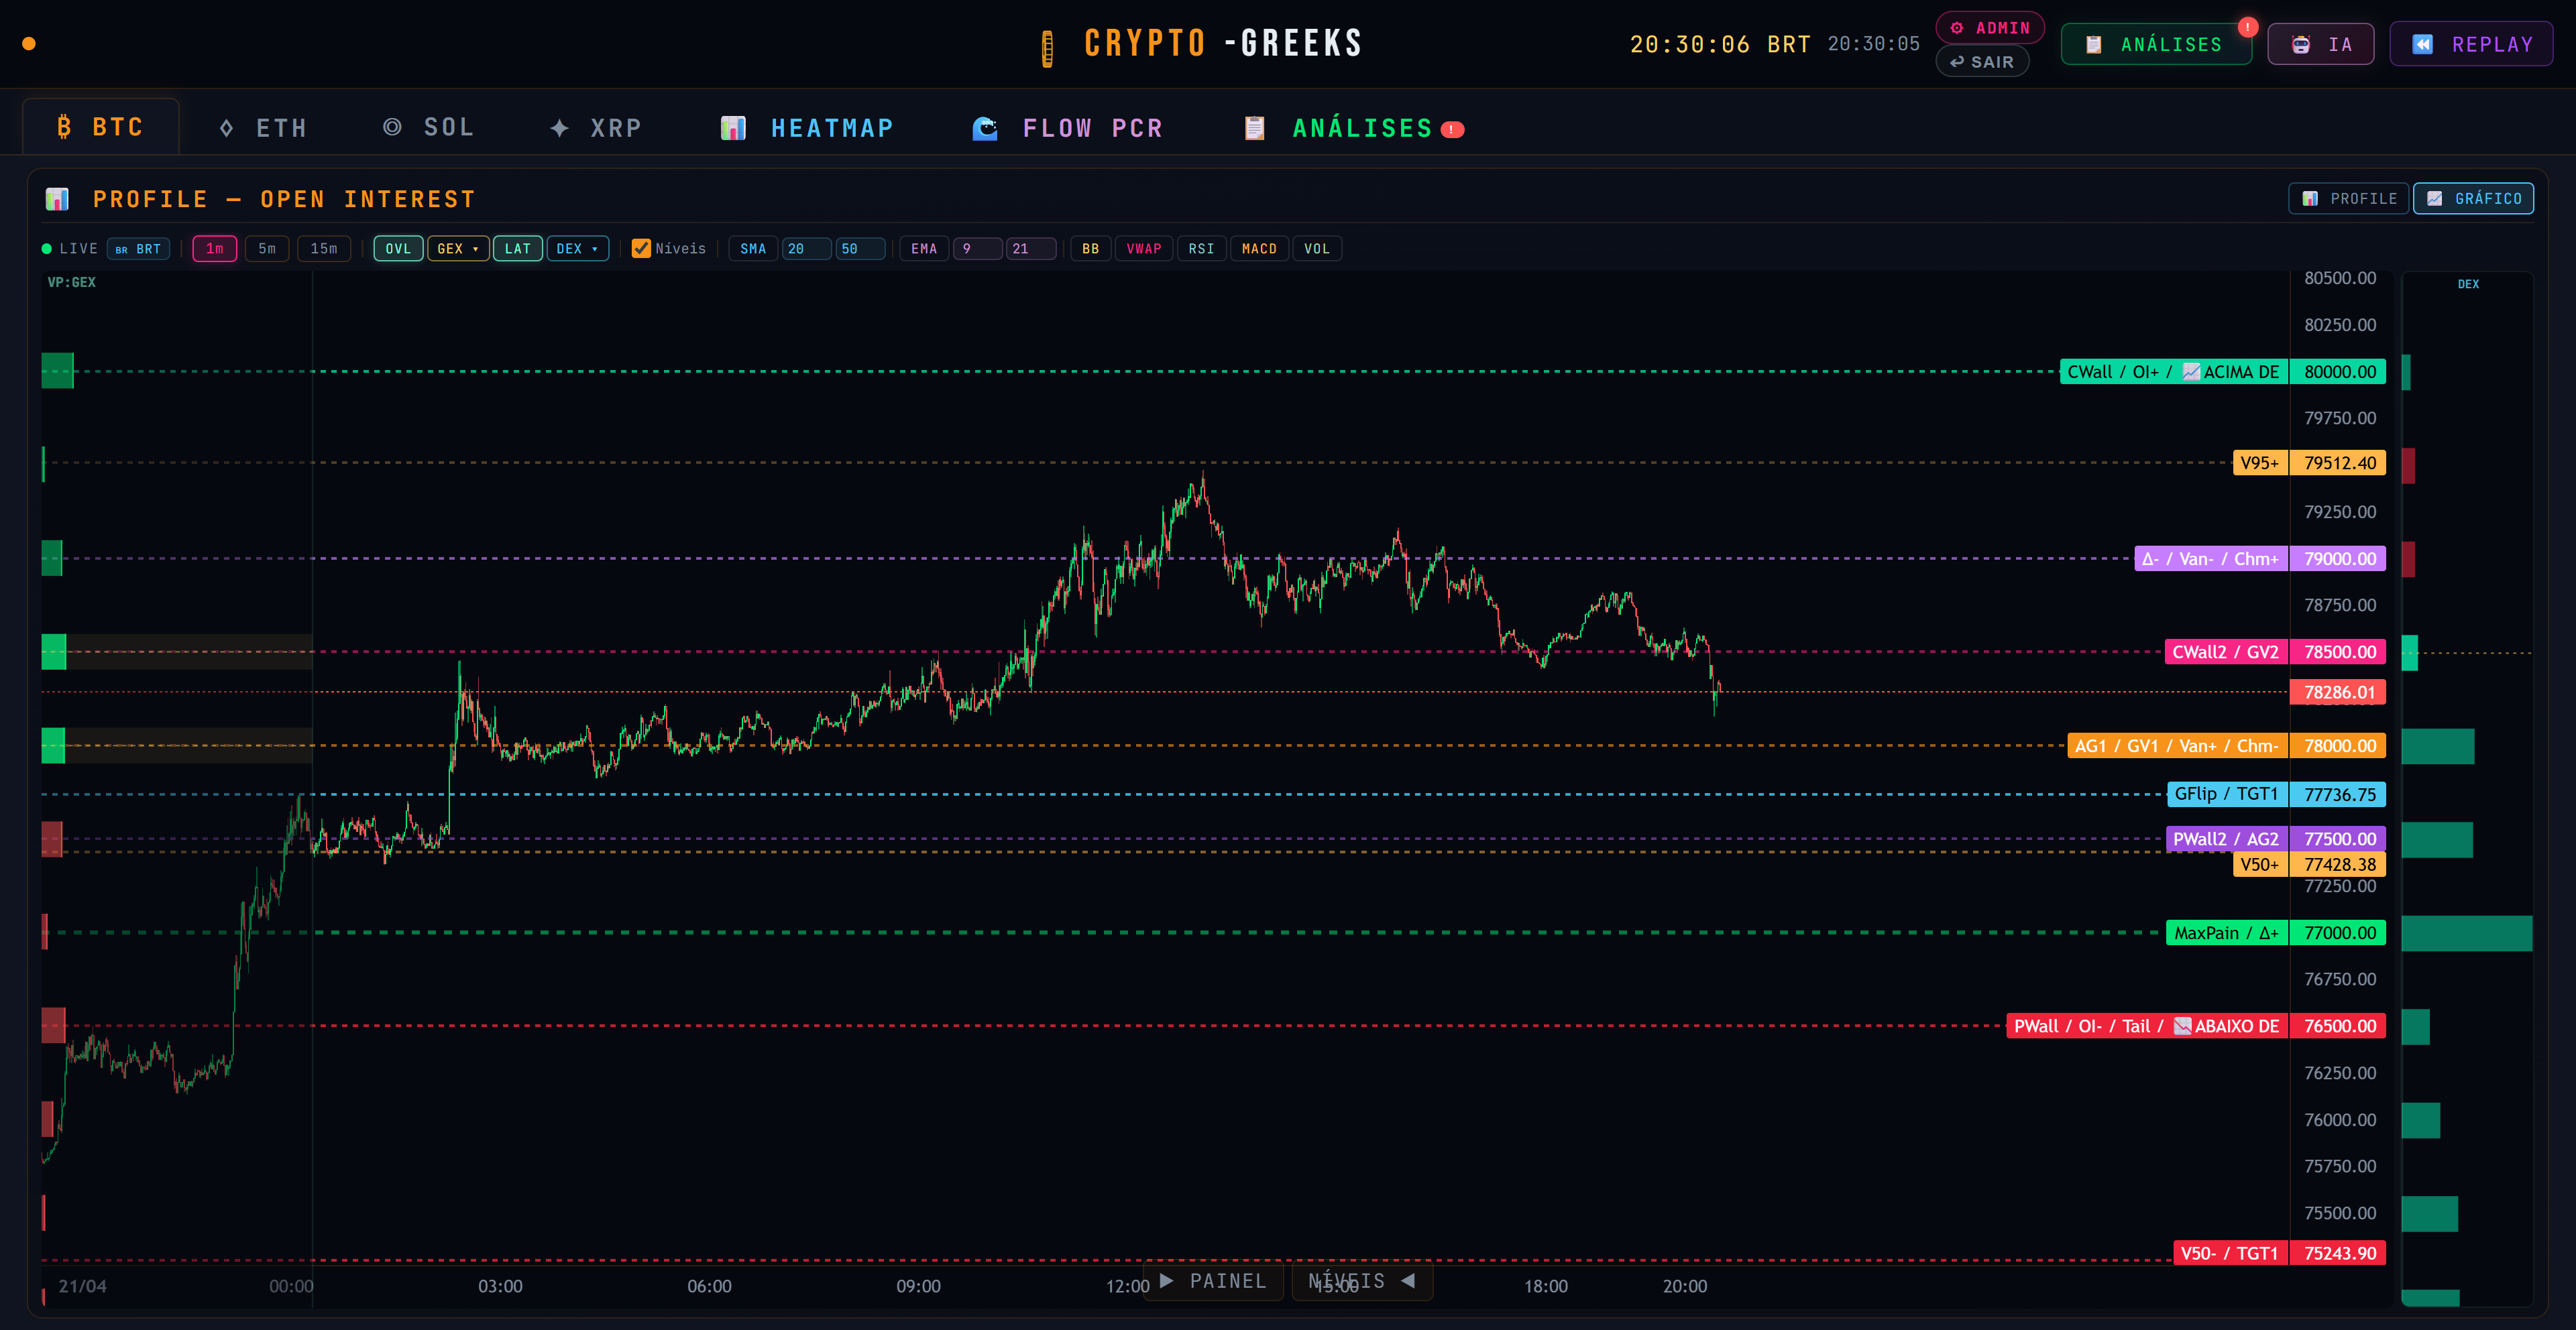This screenshot has width=2576, height=1330.
Task: Open the FLOW PCR tab
Action: [1068, 128]
